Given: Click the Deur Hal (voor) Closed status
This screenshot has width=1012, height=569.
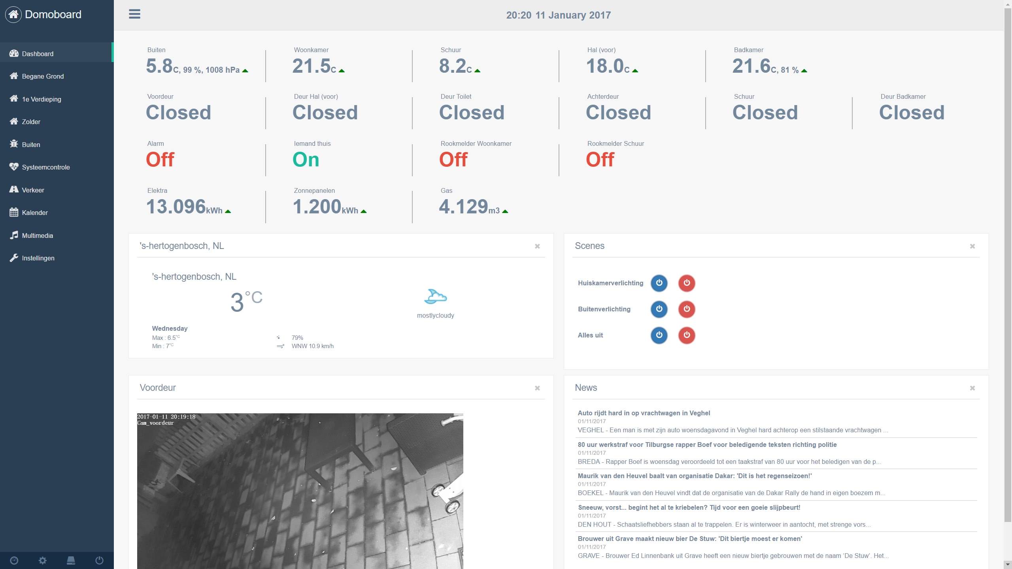Looking at the screenshot, I should (x=325, y=113).
